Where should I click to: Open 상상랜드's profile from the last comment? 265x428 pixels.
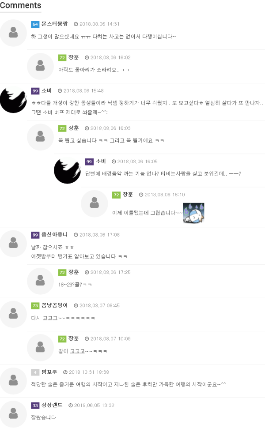click(52, 405)
